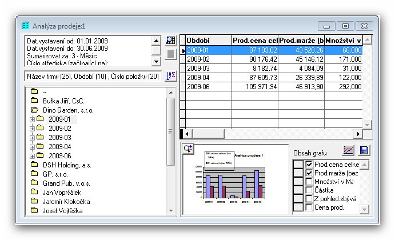Save the chart with floppy disk icon
The height and width of the screenshot is (240, 395).
click(x=364, y=150)
